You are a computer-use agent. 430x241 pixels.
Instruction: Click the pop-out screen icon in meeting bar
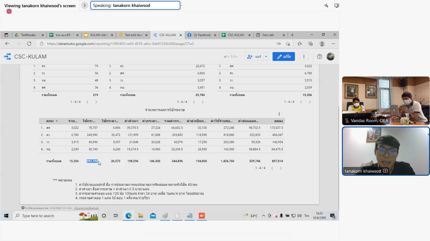coord(337,6)
